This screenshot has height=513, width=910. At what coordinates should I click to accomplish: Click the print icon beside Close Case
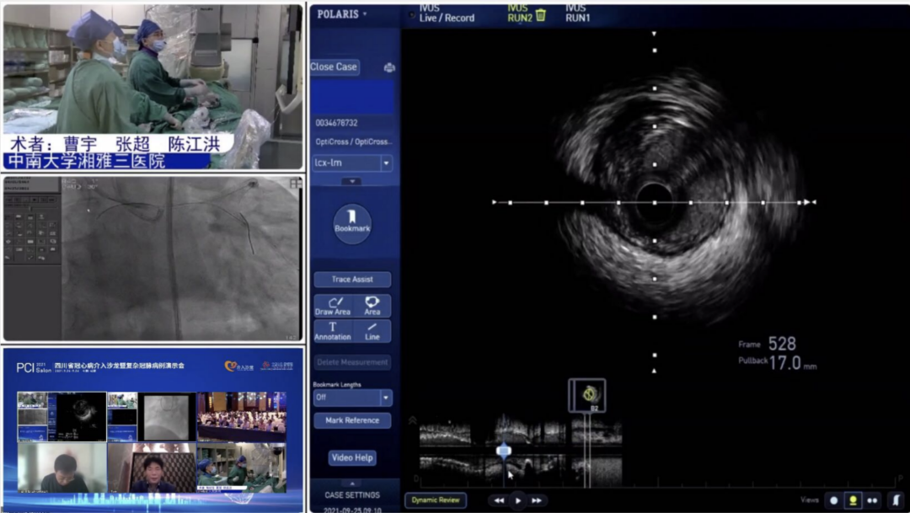388,67
